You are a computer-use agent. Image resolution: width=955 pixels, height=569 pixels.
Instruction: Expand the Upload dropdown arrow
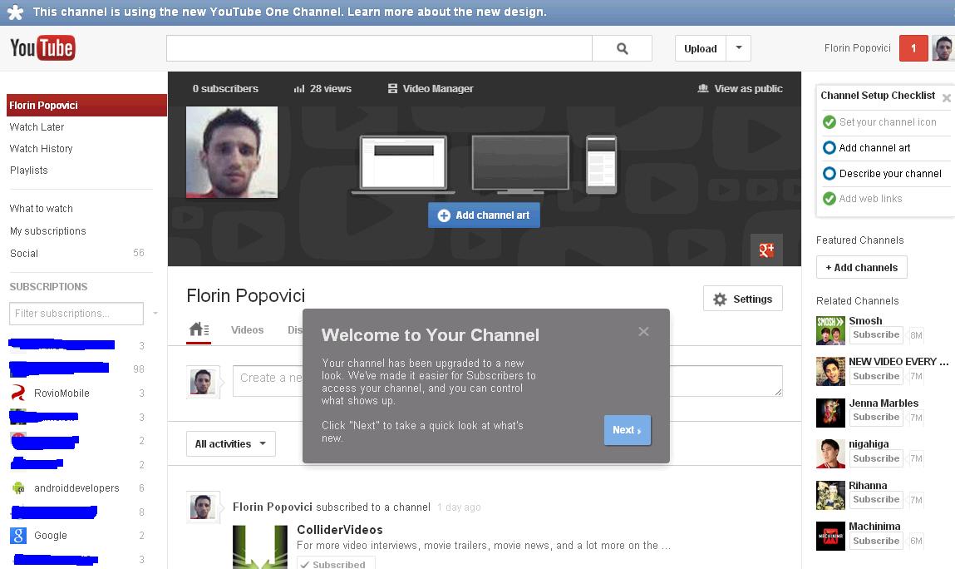738,48
